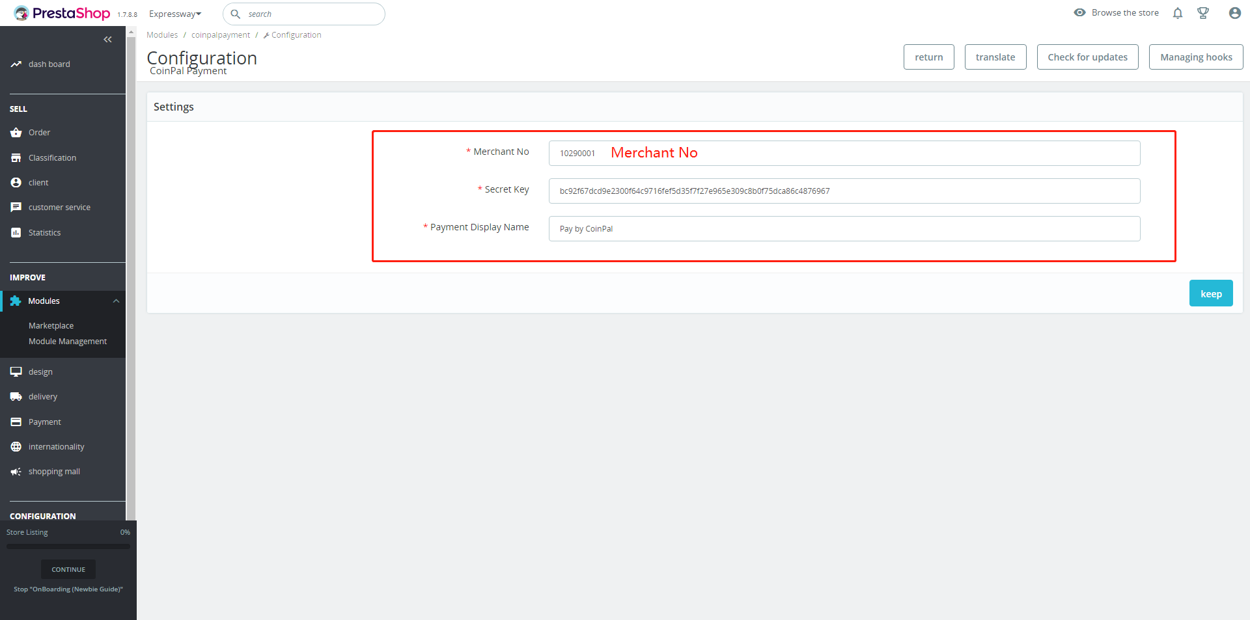This screenshot has width=1250, height=620.
Task: Click the IMPROVE section heading
Action: [27, 278]
